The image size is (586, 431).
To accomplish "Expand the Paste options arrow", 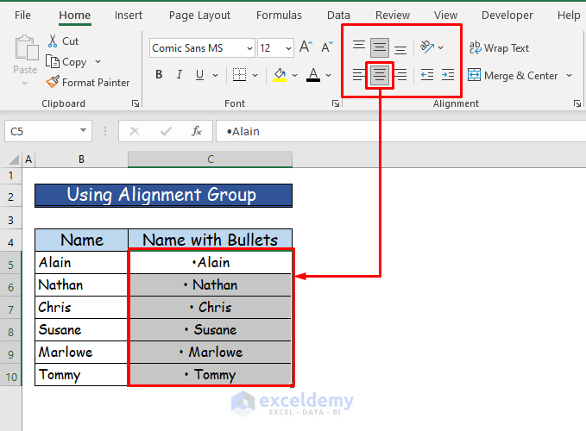I will (x=25, y=83).
